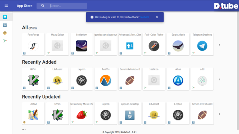Open the xseticon app card
The height and width of the screenshot is (134, 239).
[154, 79]
